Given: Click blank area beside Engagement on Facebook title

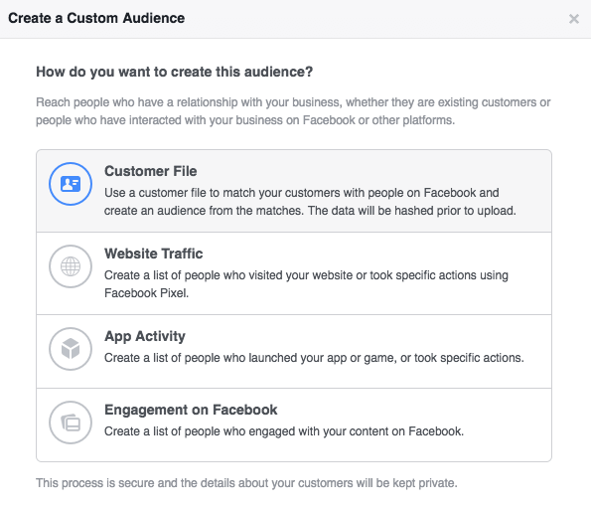Looking at the screenshot, I should coord(413,410).
